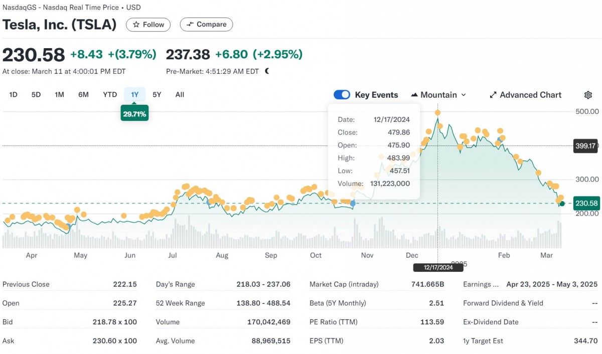Click the 29.71% one-year return badge
Screen dimensions: 602x354
pos(134,114)
